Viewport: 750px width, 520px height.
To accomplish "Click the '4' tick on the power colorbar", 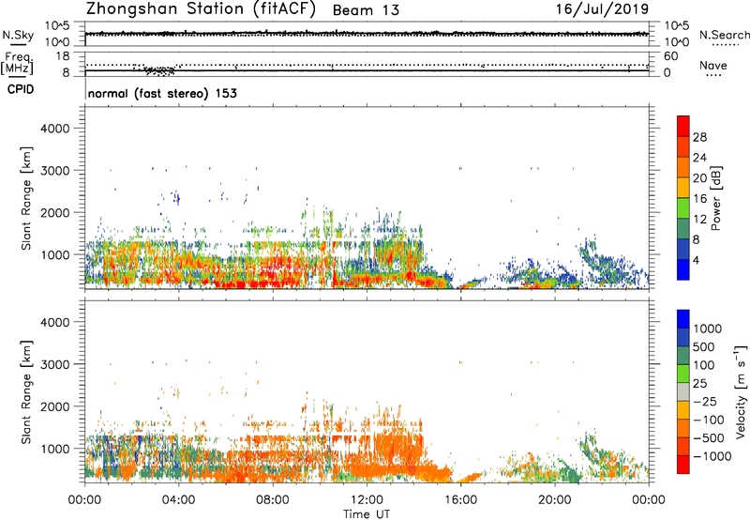I will (697, 261).
